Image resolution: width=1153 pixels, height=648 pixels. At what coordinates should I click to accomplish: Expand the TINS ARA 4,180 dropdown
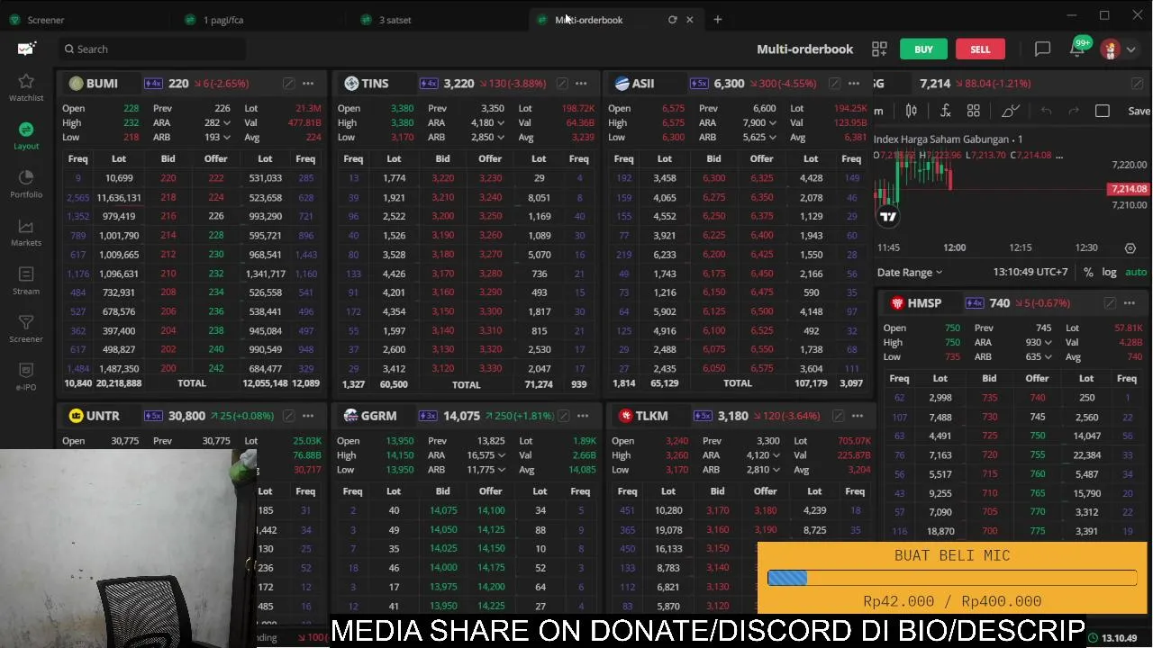pyautogui.click(x=501, y=123)
